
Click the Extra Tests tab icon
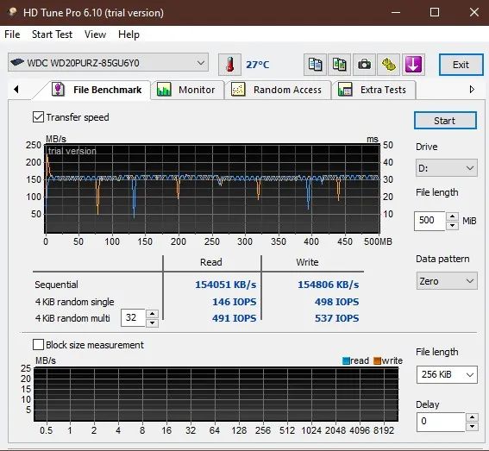click(x=345, y=90)
